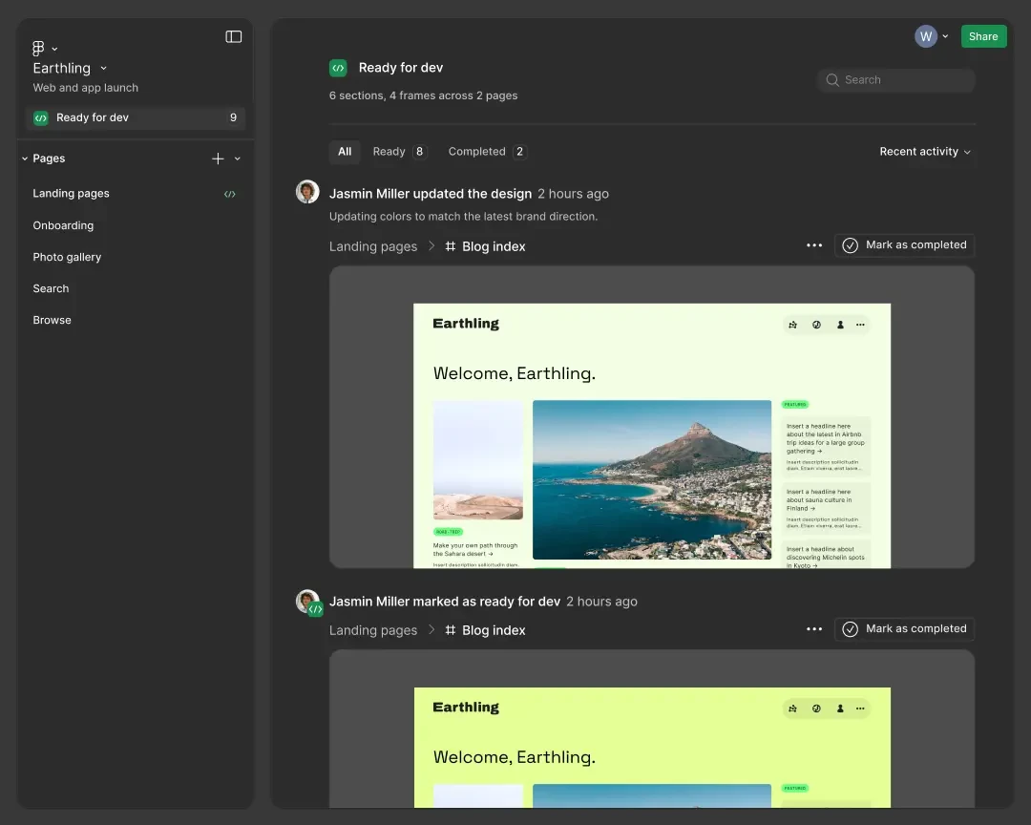Click Jasmin Miller's avatar on the first update
This screenshot has width=1031, height=825.
[306, 191]
